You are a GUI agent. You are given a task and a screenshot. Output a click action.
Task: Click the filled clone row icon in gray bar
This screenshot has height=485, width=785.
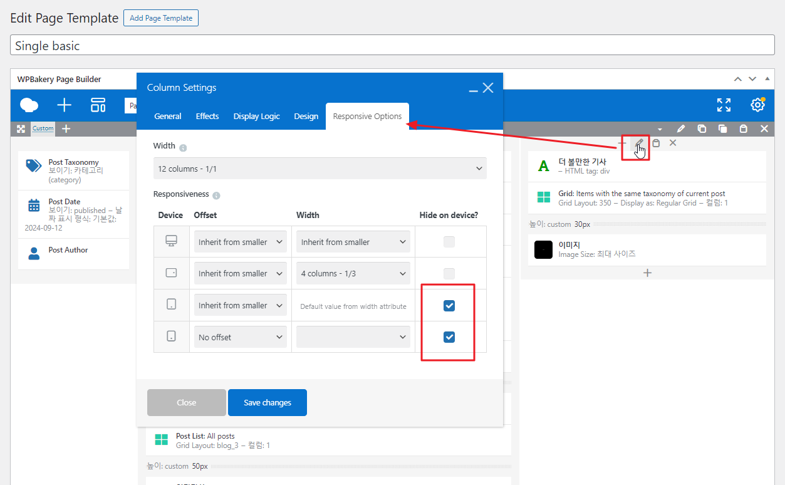722,128
